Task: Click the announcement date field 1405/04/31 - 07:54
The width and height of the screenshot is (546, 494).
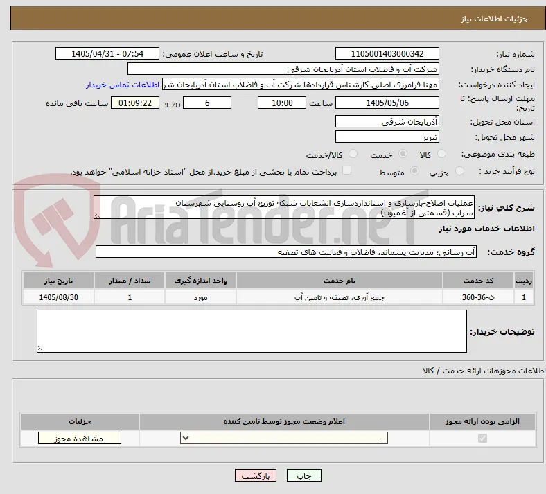Action: [107, 53]
